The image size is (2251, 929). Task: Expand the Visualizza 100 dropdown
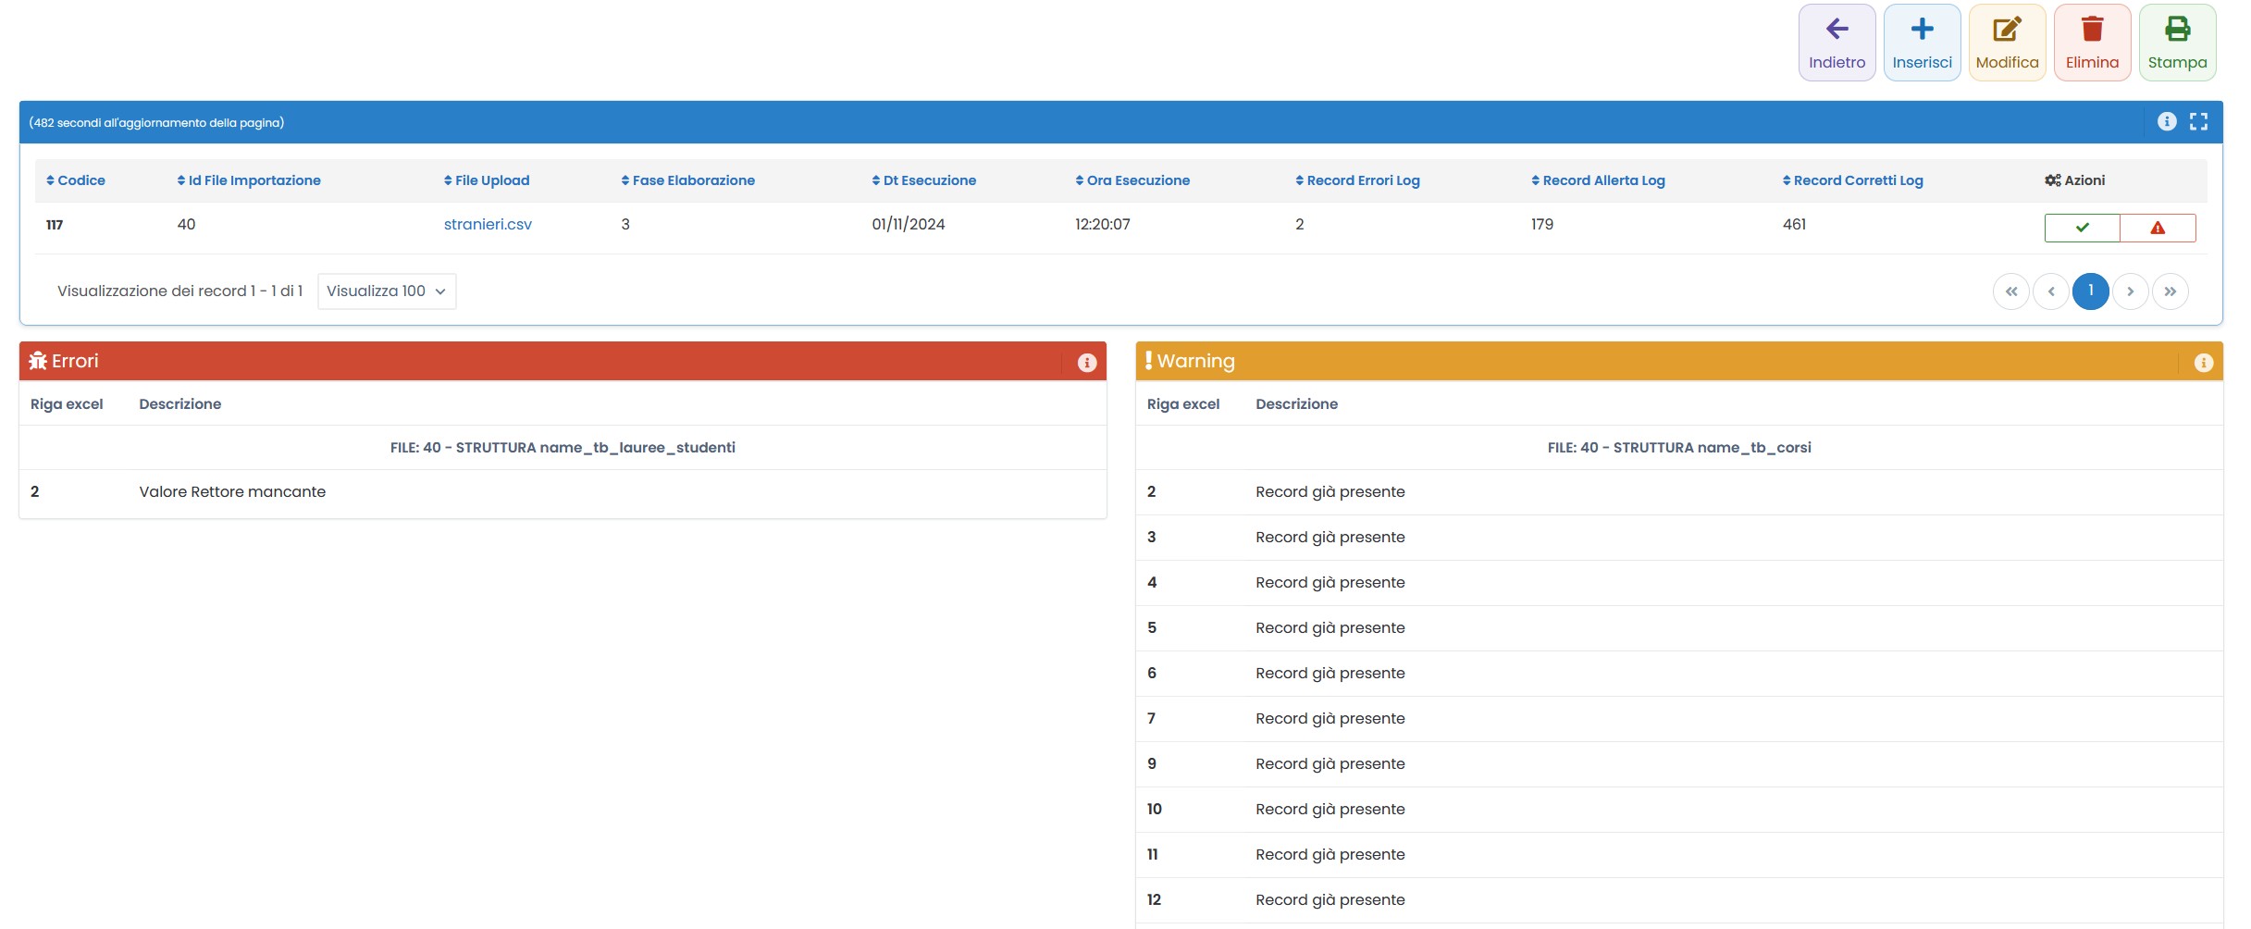[386, 291]
